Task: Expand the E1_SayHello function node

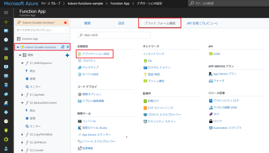Action: coord(22,95)
